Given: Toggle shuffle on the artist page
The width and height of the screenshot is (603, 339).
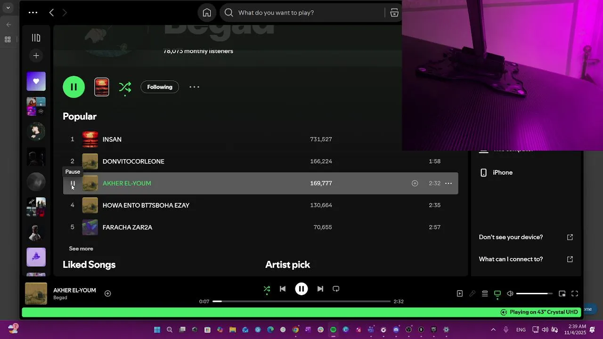Looking at the screenshot, I should pyautogui.click(x=125, y=87).
